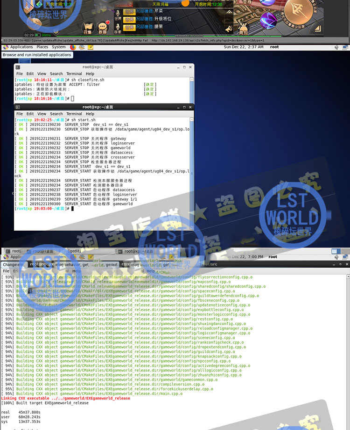Click the network icon in lower panel
The image size is (350, 430).
tap(345, 257)
